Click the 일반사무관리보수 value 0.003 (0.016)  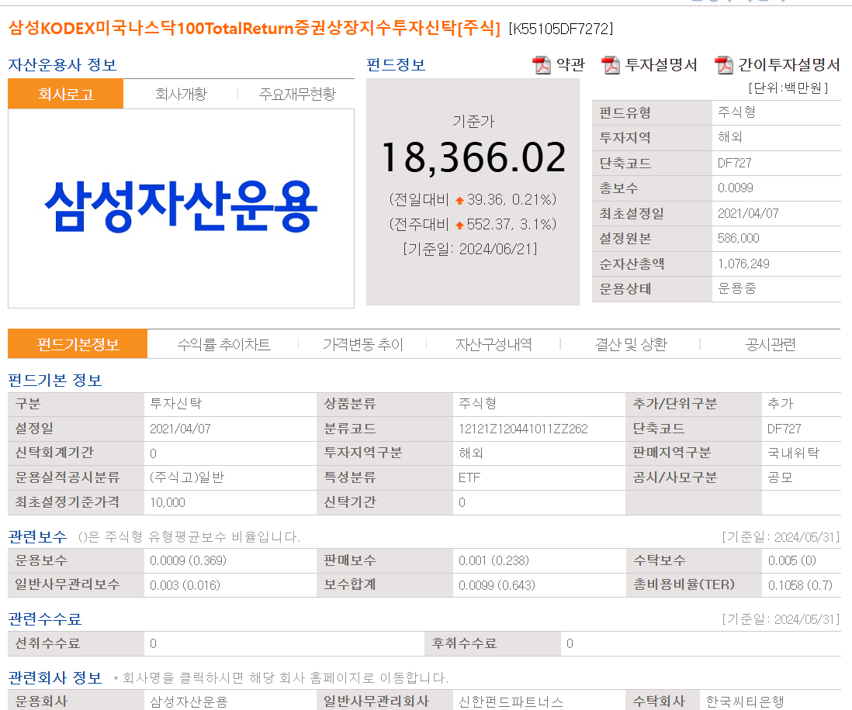[185, 585]
